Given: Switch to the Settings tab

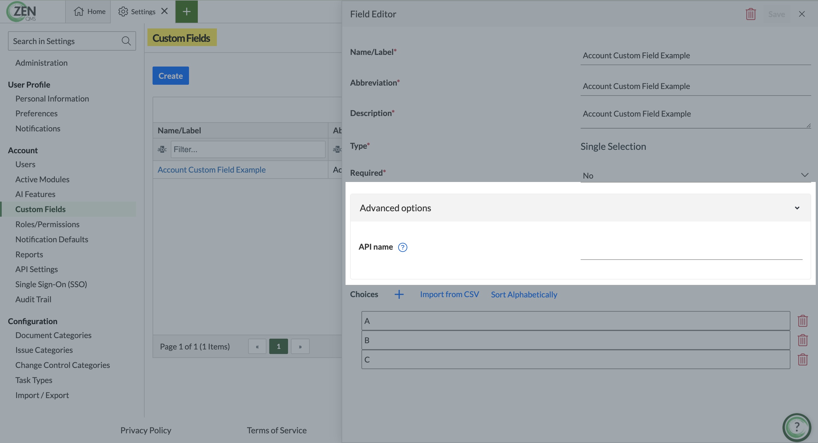Looking at the screenshot, I should click(x=137, y=11).
